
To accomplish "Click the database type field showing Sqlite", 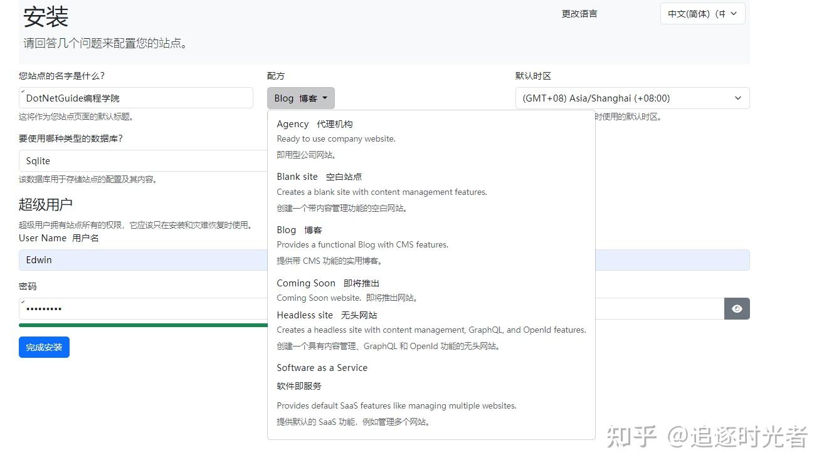I will (137, 160).
